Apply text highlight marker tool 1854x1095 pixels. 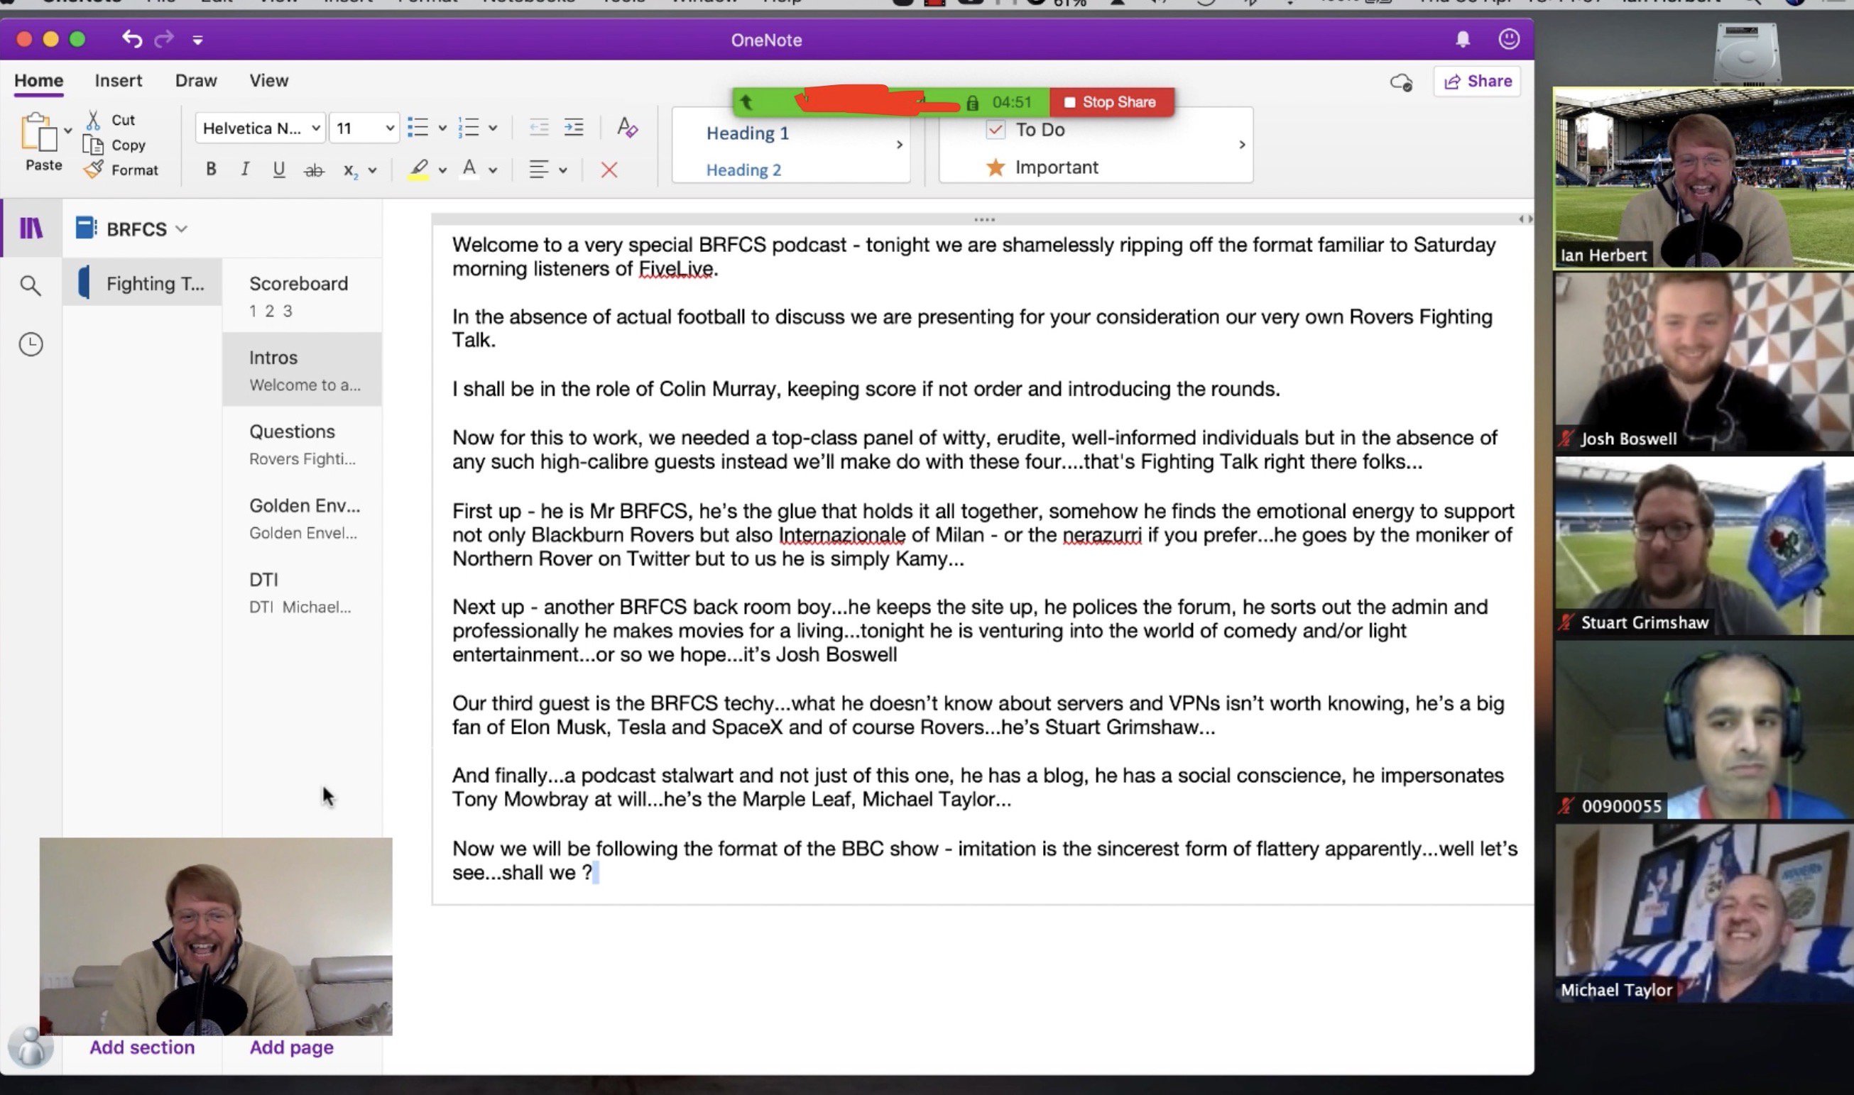pos(418,169)
